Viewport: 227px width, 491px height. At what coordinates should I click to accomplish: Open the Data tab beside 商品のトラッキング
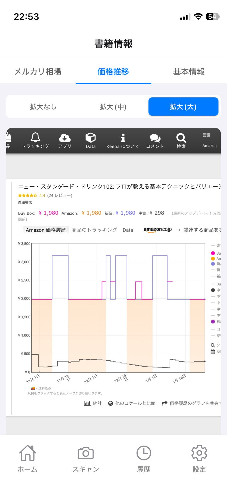(x=128, y=230)
